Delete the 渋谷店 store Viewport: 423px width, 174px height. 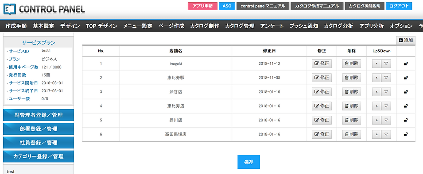(352, 92)
